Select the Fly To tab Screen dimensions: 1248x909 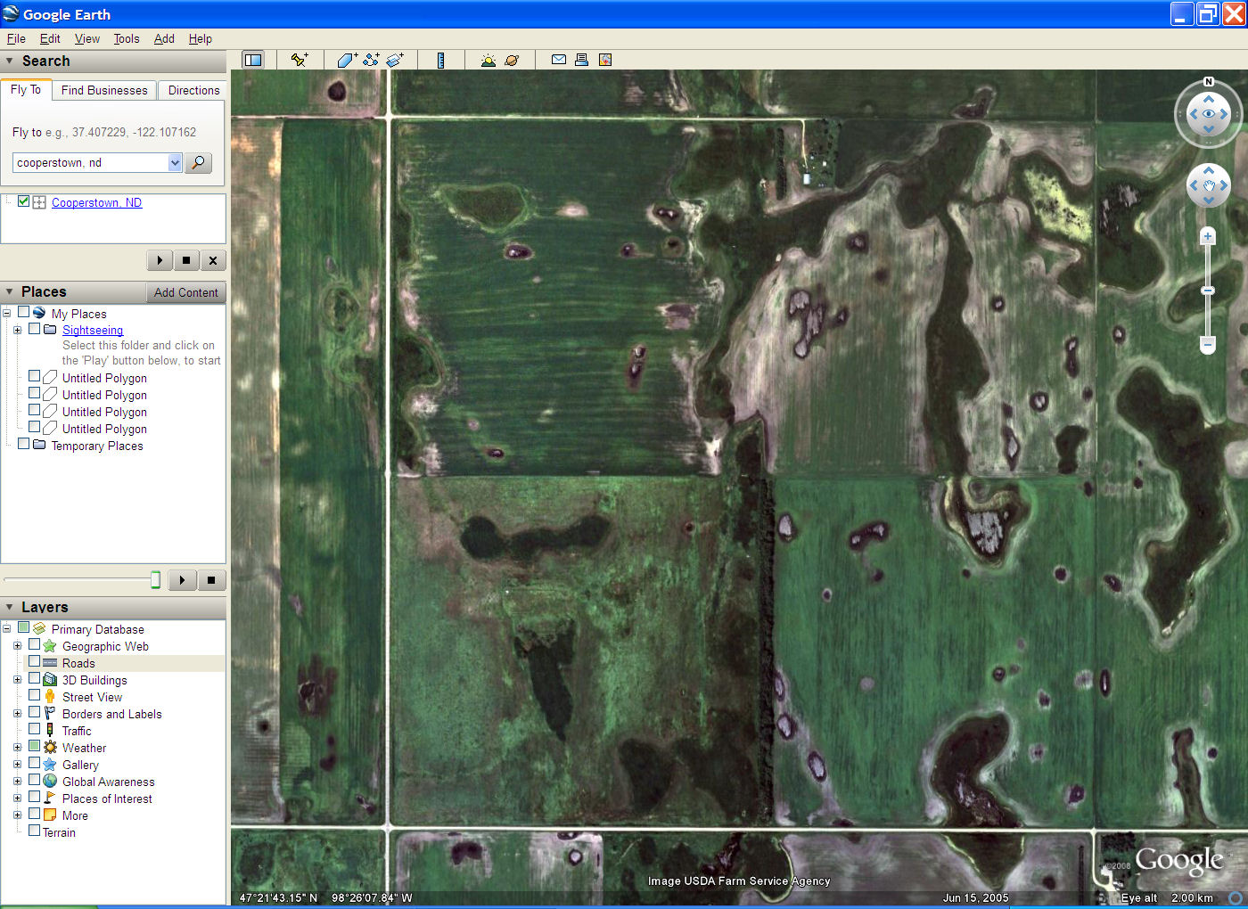(x=26, y=89)
